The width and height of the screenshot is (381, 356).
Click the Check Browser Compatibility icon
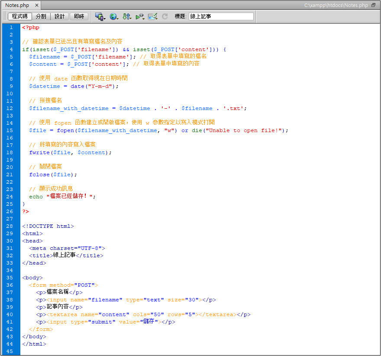152,16
